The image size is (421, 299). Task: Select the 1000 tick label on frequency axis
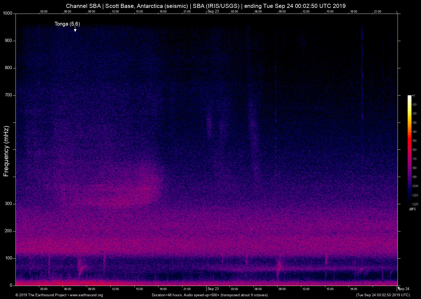[x=7, y=13]
